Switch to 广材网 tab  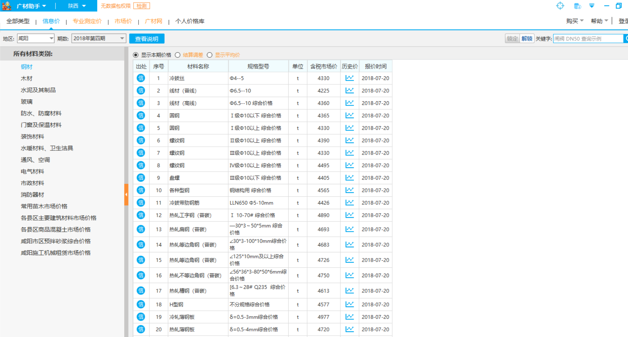(153, 21)
